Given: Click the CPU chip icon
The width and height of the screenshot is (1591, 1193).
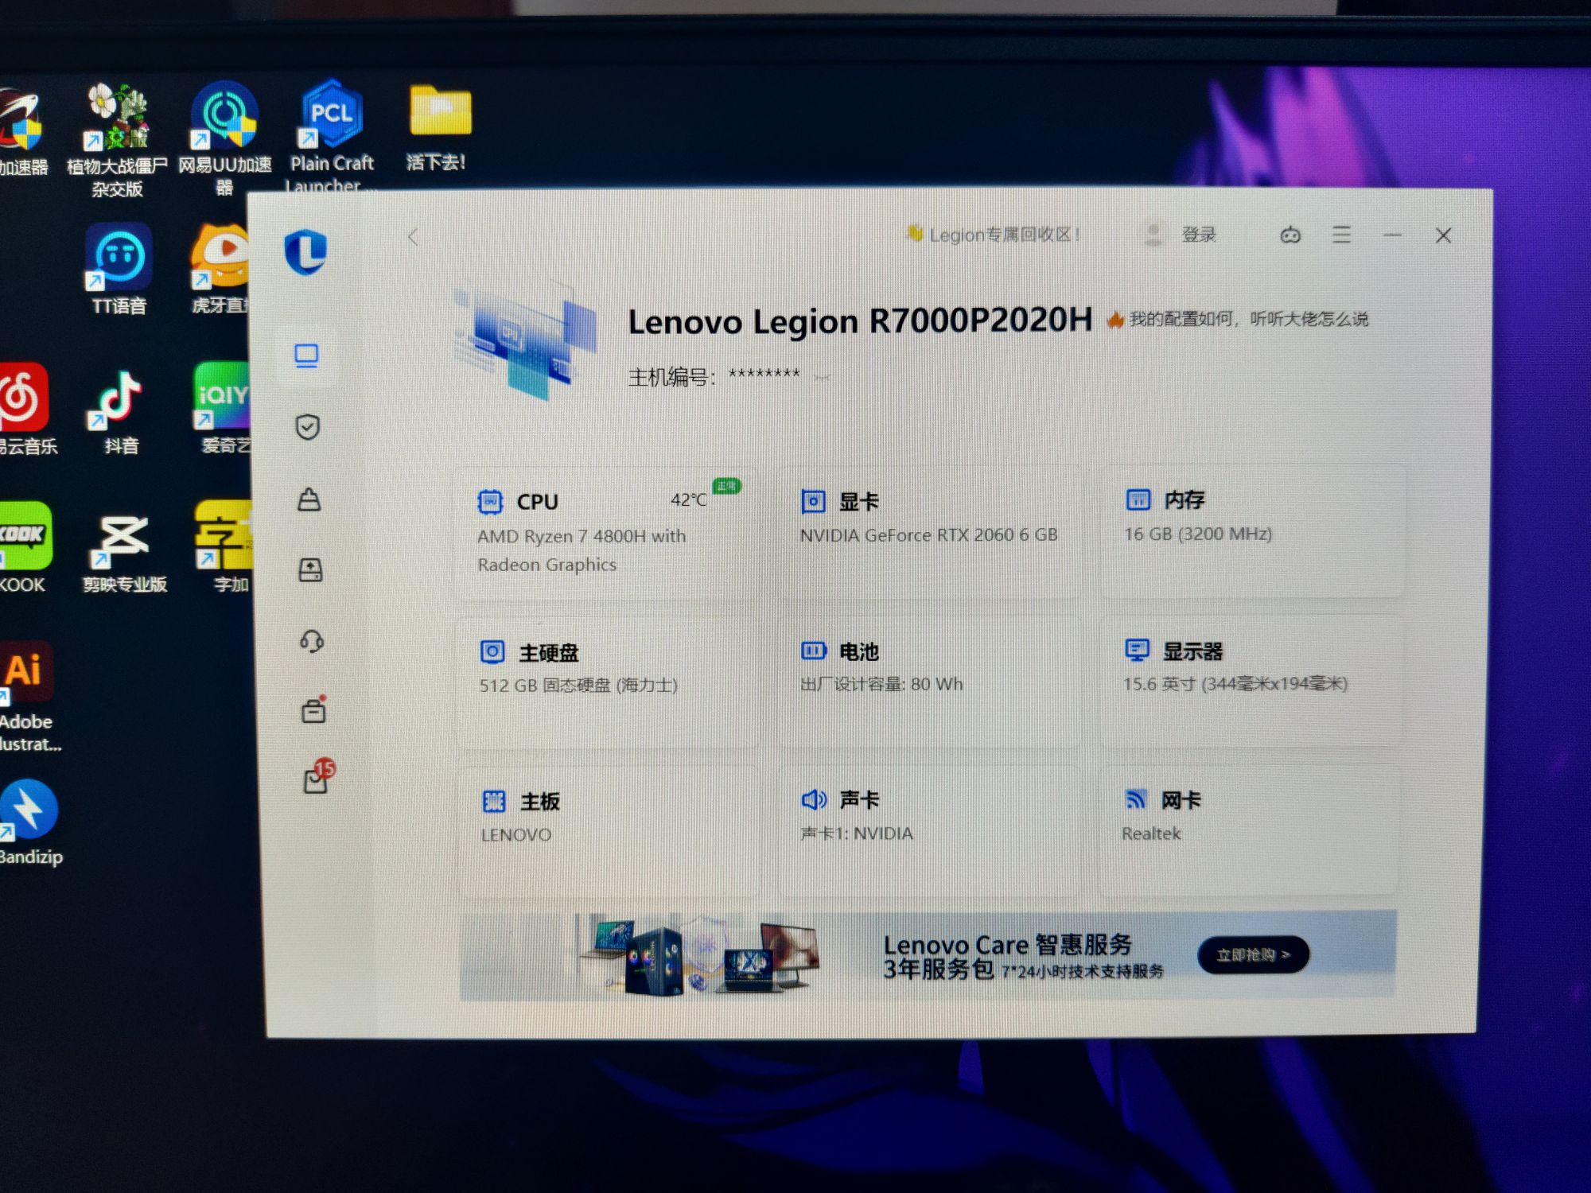Looking at the screenshot, I should pos(490,501).
